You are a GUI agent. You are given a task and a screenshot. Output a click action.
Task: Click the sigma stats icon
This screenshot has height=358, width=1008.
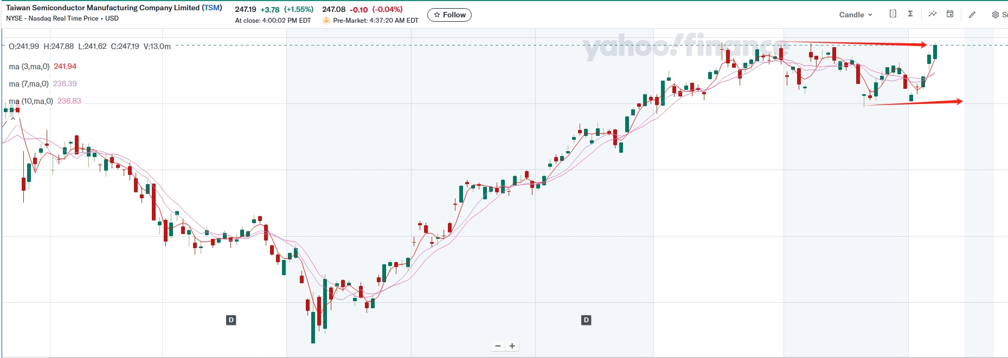click(910, 14)
